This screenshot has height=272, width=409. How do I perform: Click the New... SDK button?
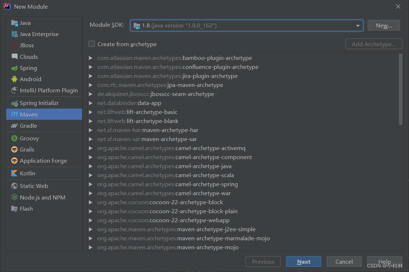[x=383, y=26]
